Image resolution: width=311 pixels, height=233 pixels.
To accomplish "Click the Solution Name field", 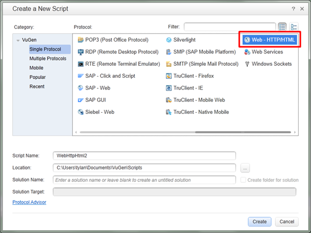I will pyautogui.click(x=144, y=180).
